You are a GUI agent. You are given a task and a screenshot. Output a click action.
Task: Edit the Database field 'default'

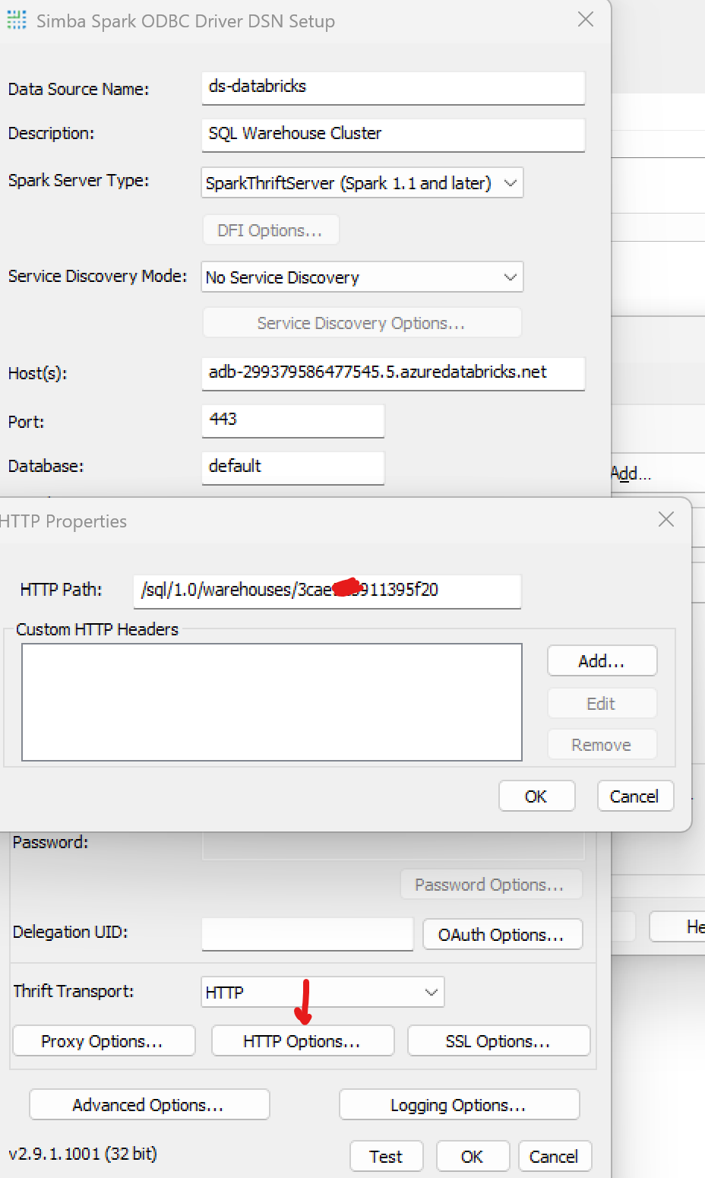[293, 467]
